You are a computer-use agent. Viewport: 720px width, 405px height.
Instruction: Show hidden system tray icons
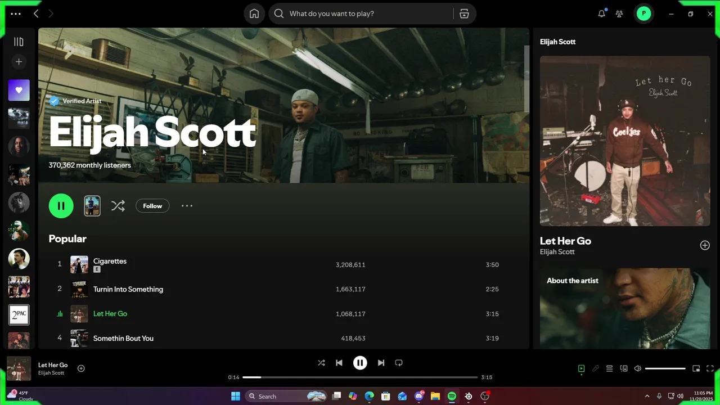point(647,396)
